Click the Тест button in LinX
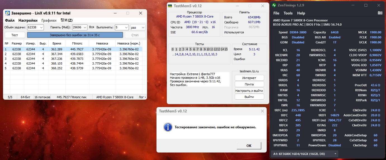386x160 pixels. click(15, 35)
